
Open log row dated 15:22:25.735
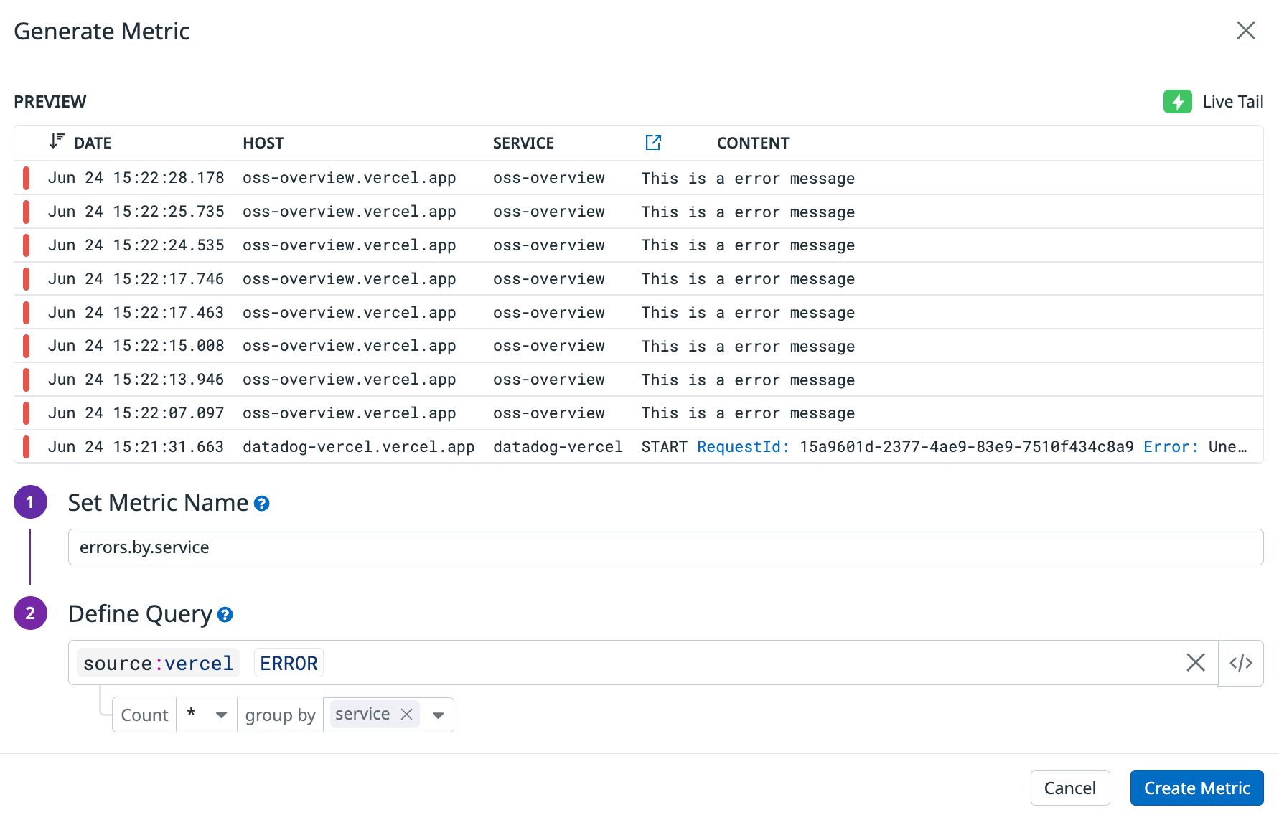tap(639, 212)
